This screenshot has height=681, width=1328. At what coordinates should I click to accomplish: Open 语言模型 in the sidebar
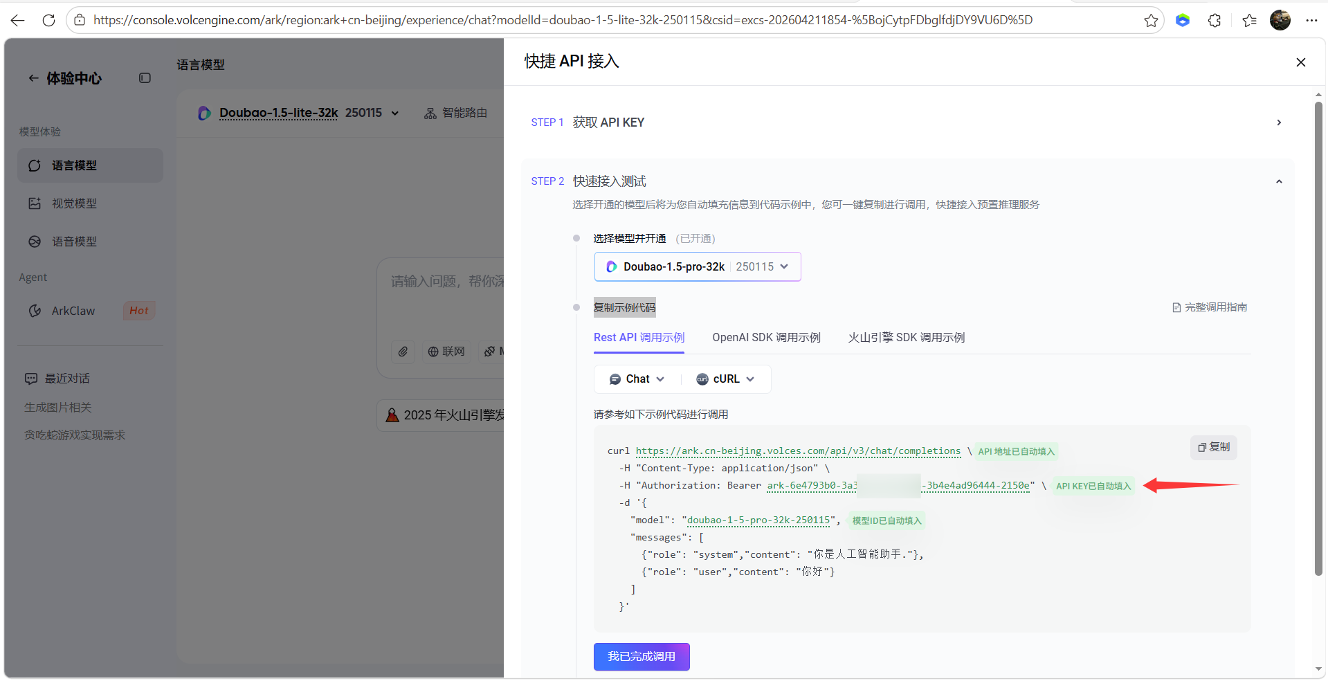pyautogui.click(x=90, y=165)
